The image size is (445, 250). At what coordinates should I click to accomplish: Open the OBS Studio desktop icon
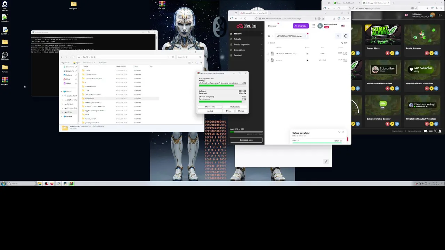5,56
